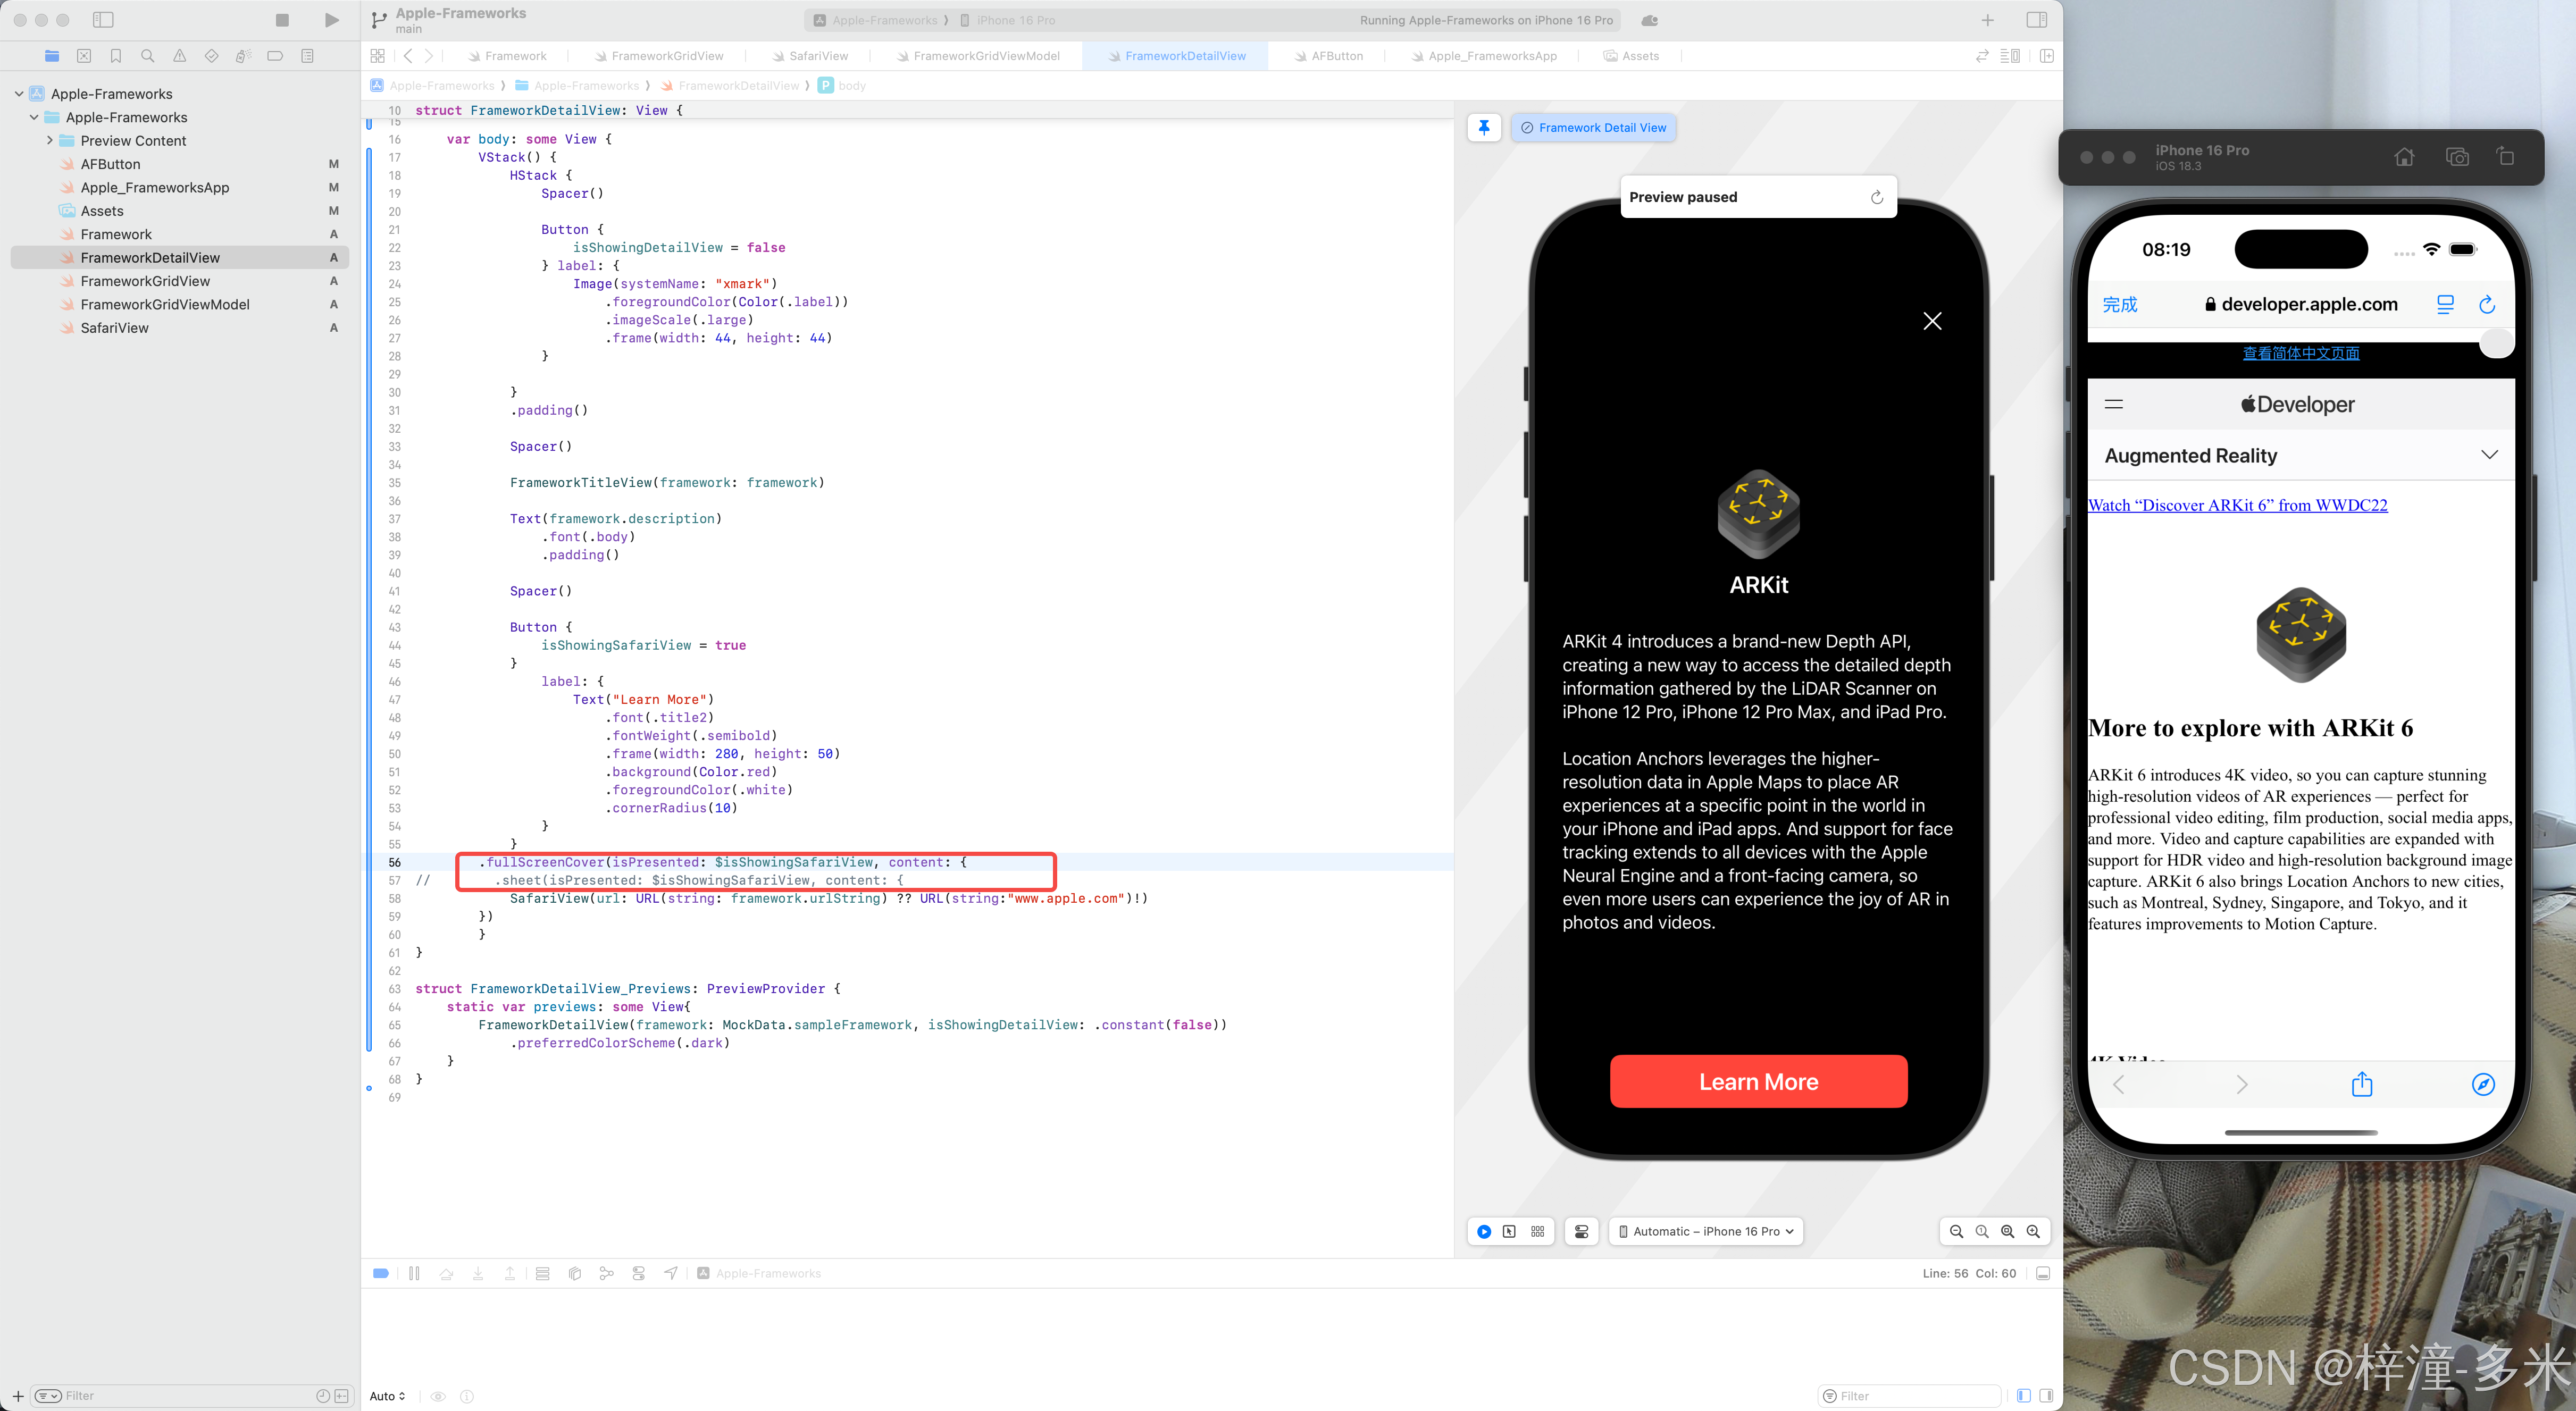Open the canvas device settings controls
This screenshot has height=1411, width=2576.
pos(1581,1231)
